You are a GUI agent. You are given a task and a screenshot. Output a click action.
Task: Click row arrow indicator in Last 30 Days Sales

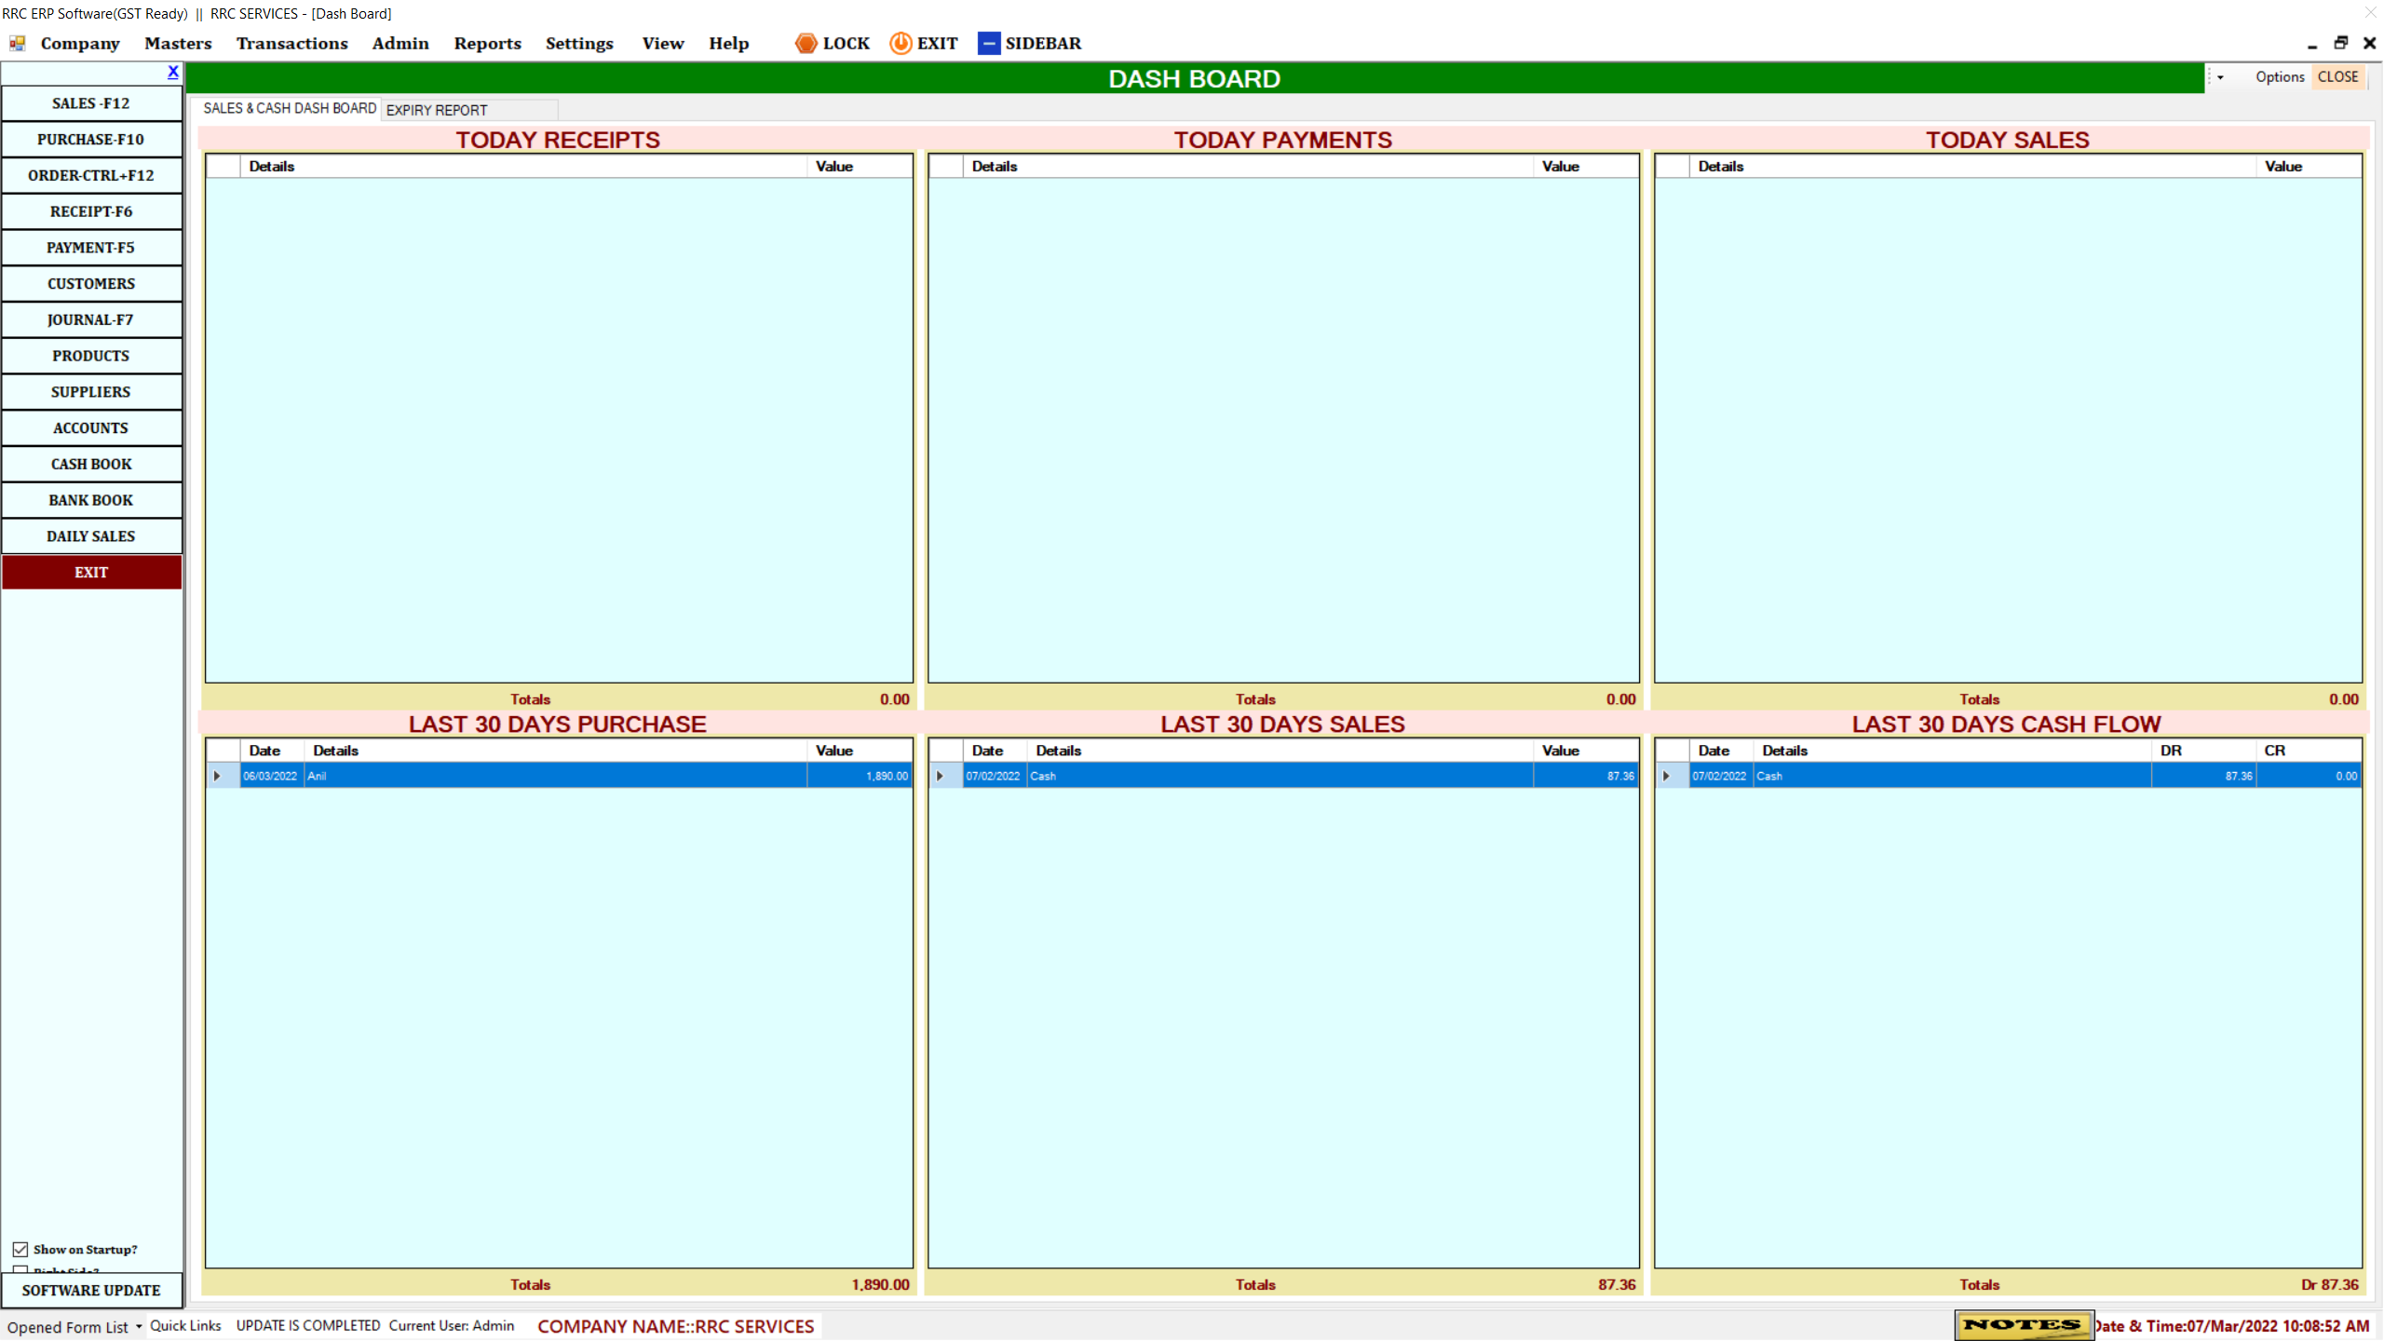point(941,776)
